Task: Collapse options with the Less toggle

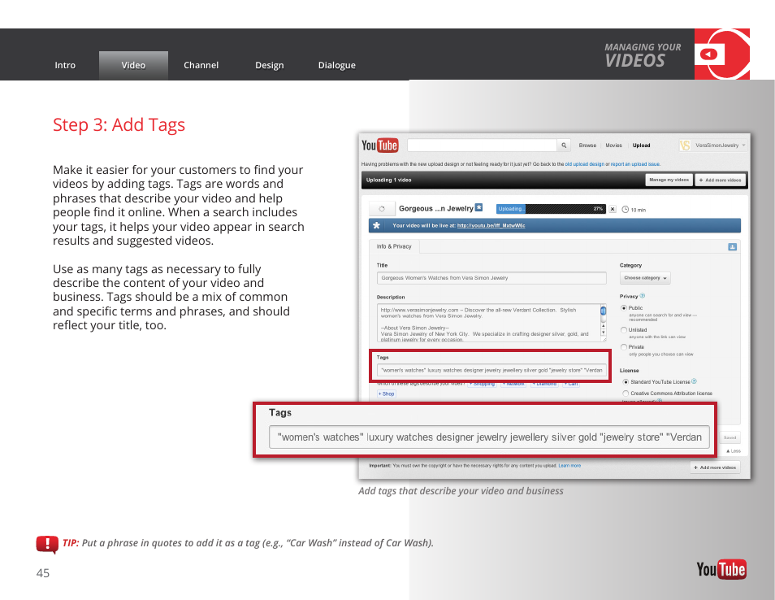Action: point(733,450)
